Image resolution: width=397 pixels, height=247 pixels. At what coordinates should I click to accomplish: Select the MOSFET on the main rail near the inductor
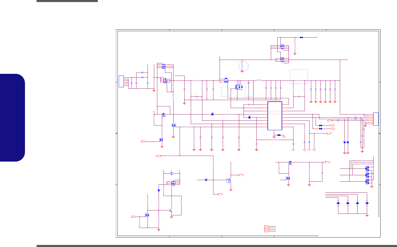click(226, 80)
